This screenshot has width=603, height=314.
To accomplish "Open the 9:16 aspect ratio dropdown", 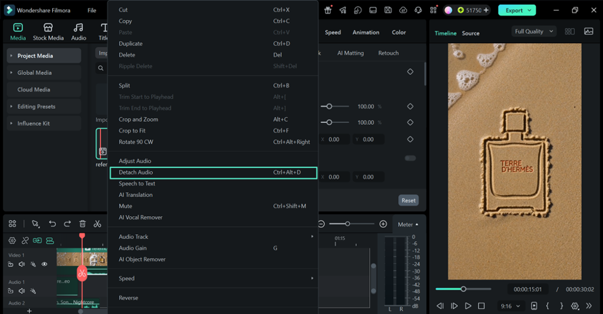I will [510, 306].
